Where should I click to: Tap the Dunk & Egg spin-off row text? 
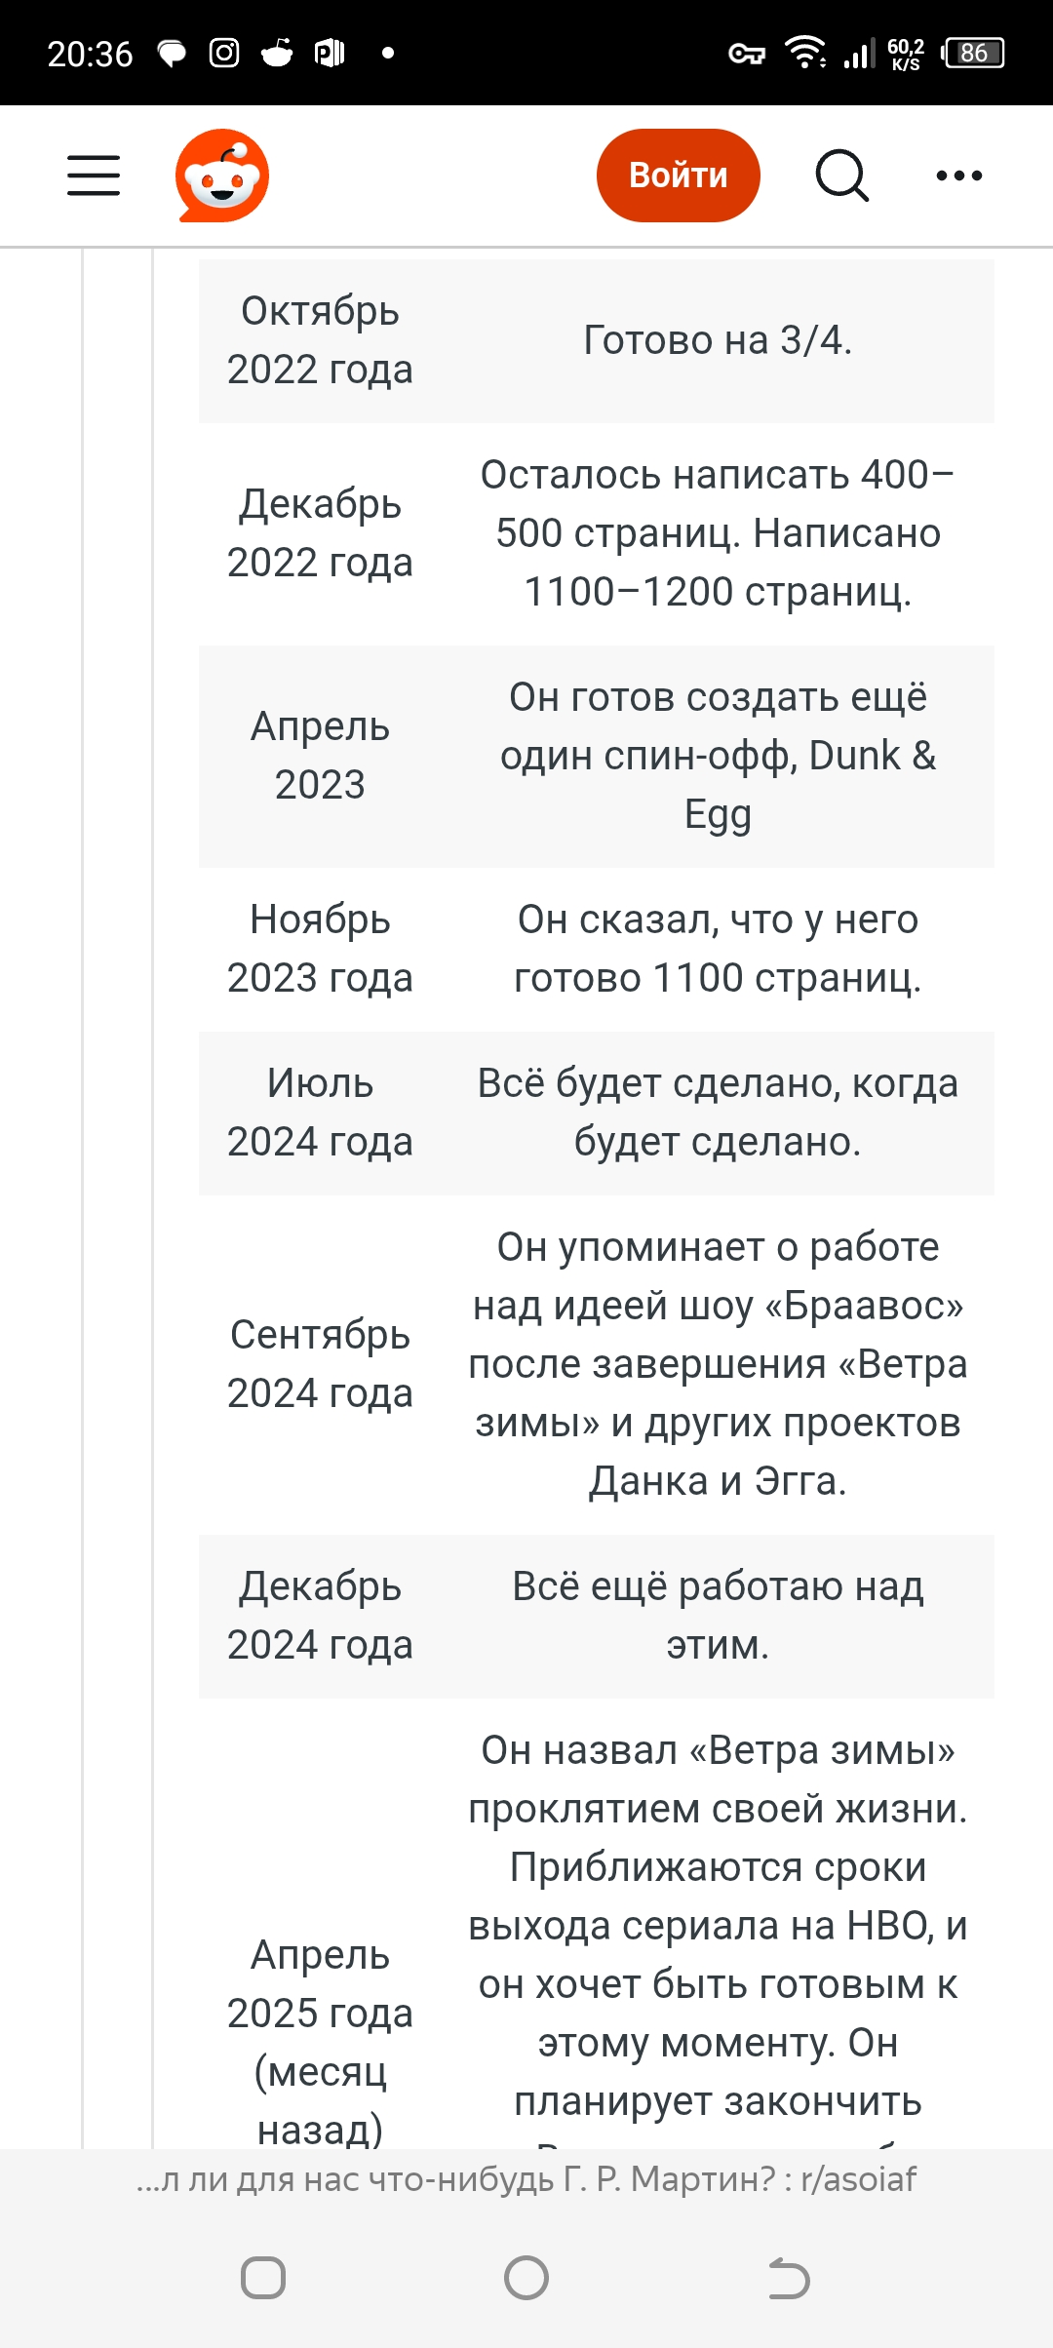(x=718, y=756)
